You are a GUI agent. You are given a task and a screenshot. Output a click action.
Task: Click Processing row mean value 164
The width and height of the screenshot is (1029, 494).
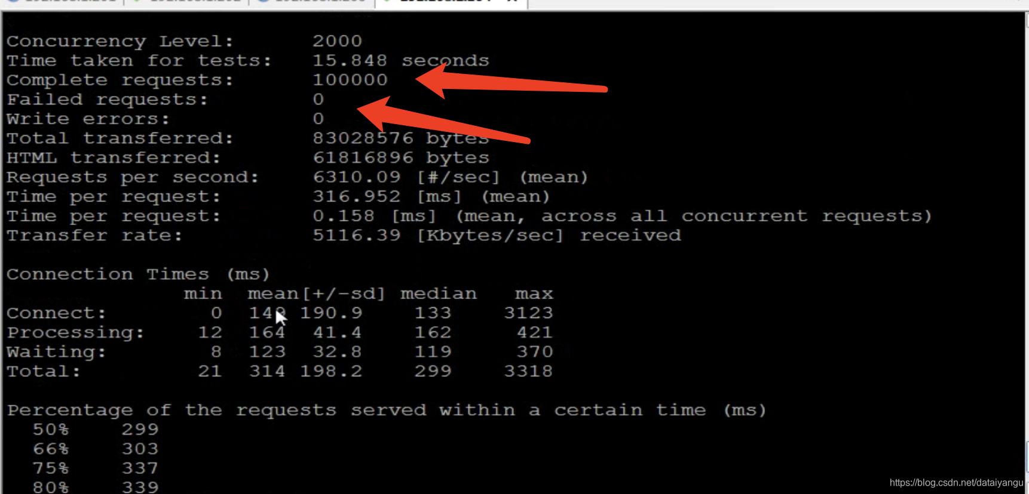coord(267,332)
